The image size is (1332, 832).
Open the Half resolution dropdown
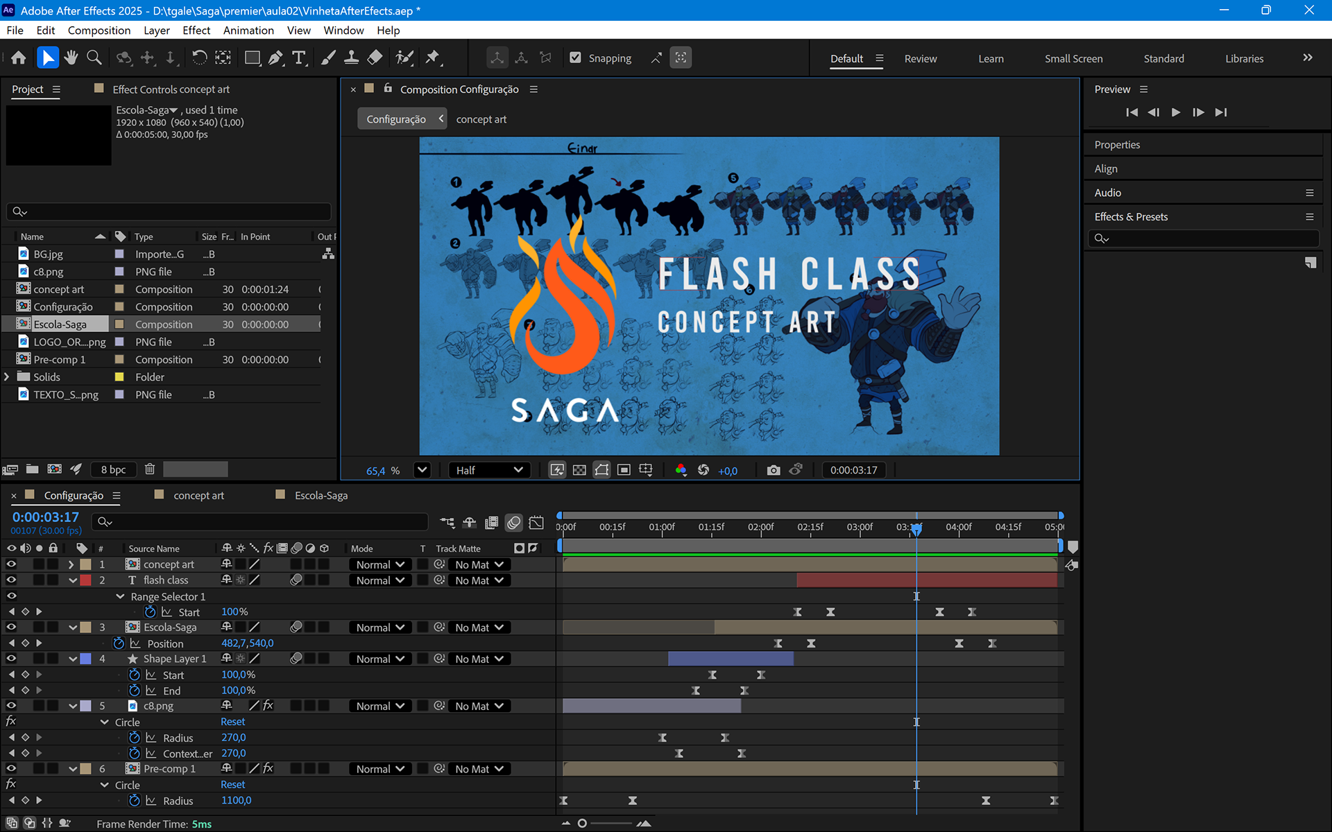click(489, 470)
